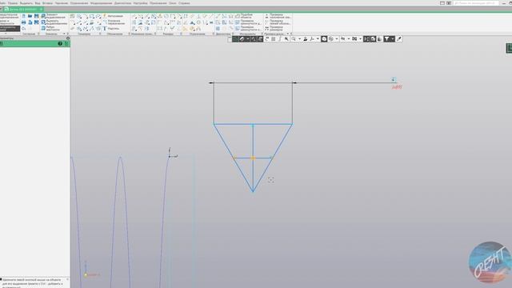
Task: Open Параметры panel settings gear
Action: [x=67, y=38]
